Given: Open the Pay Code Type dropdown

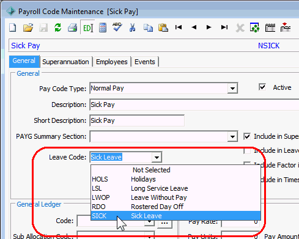Looking at the screenshot, I should pyautogui.click(x=232, y=89).
